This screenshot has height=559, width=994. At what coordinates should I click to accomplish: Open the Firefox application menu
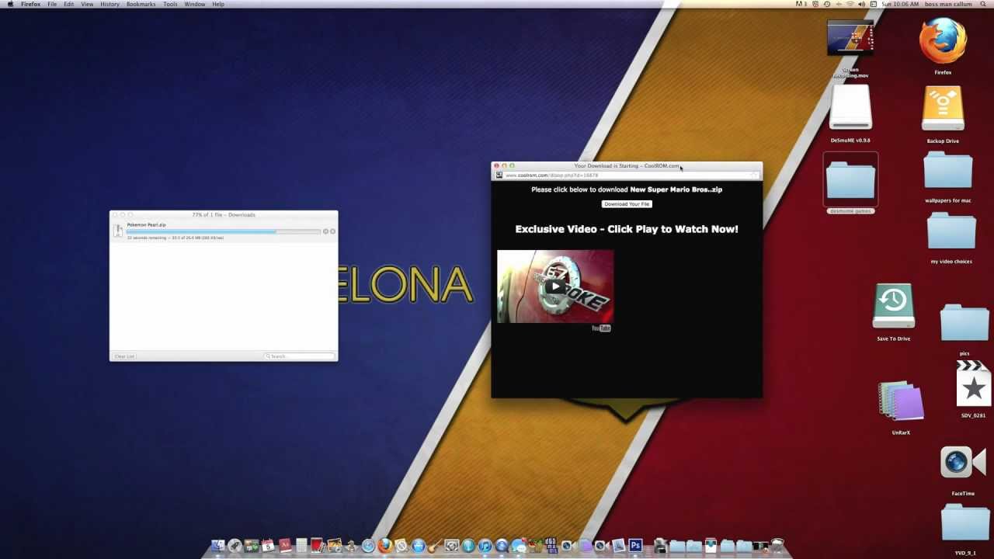[31, 4]
